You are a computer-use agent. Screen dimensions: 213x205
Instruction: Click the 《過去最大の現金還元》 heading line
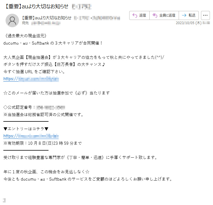point(25,36)
